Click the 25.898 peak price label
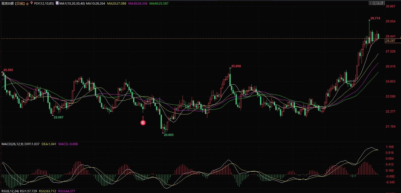401x193 pixels. pyautogui.click(x=236, y=66)
